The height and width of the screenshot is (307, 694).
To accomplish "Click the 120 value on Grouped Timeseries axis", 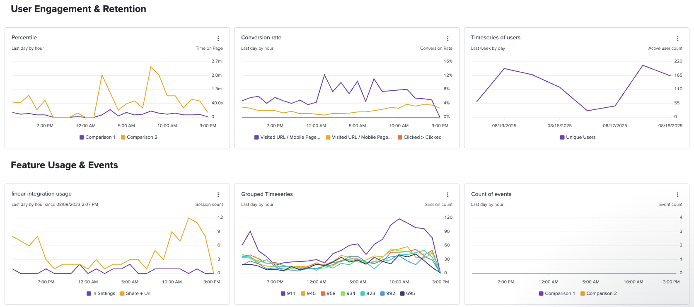I will pos(448,218).
